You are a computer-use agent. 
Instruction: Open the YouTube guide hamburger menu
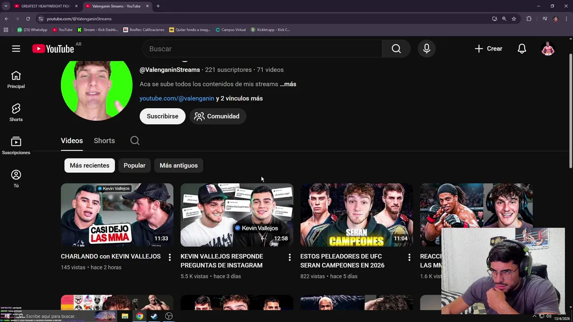pos(16,49)
